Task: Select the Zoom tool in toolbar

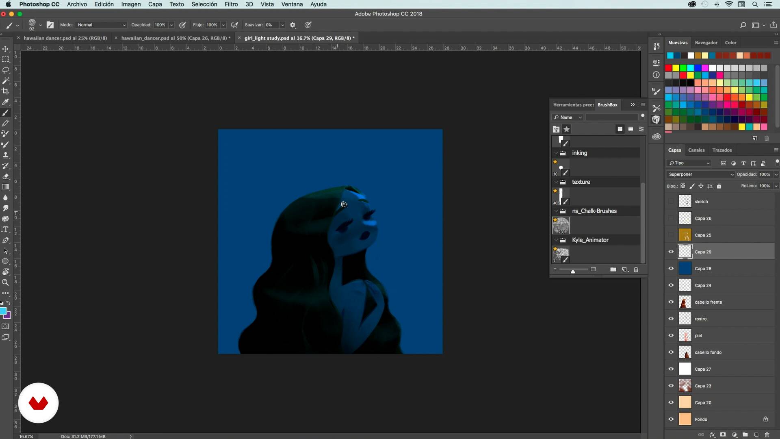Action: [x=6, y=282]
